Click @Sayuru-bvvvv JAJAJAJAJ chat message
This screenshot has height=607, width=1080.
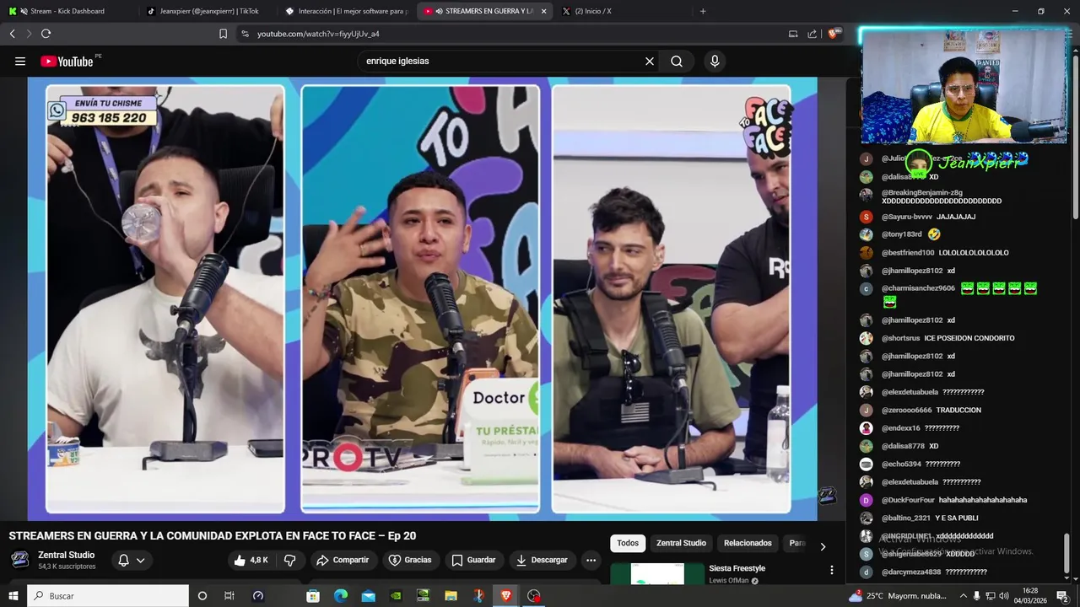coord(928,217)
